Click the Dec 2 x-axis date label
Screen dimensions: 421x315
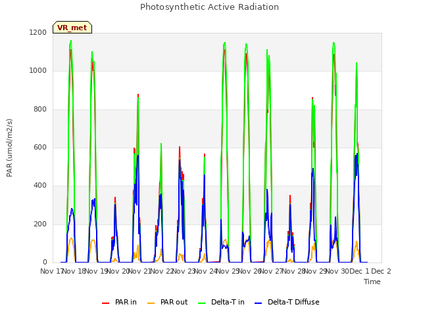coord(381,271)
